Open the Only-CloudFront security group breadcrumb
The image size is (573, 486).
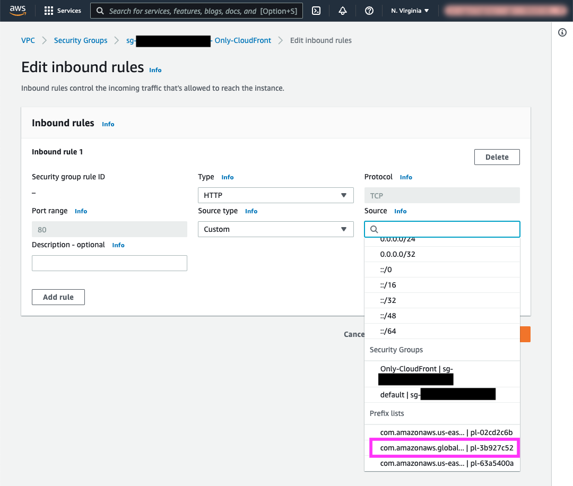pyautogui.click(x=198, y=40)
